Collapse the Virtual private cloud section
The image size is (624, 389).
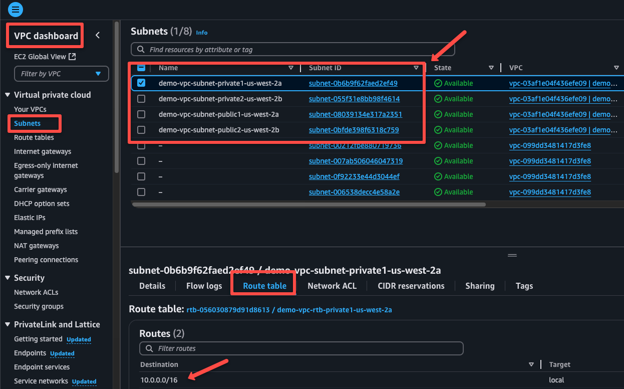8,95
